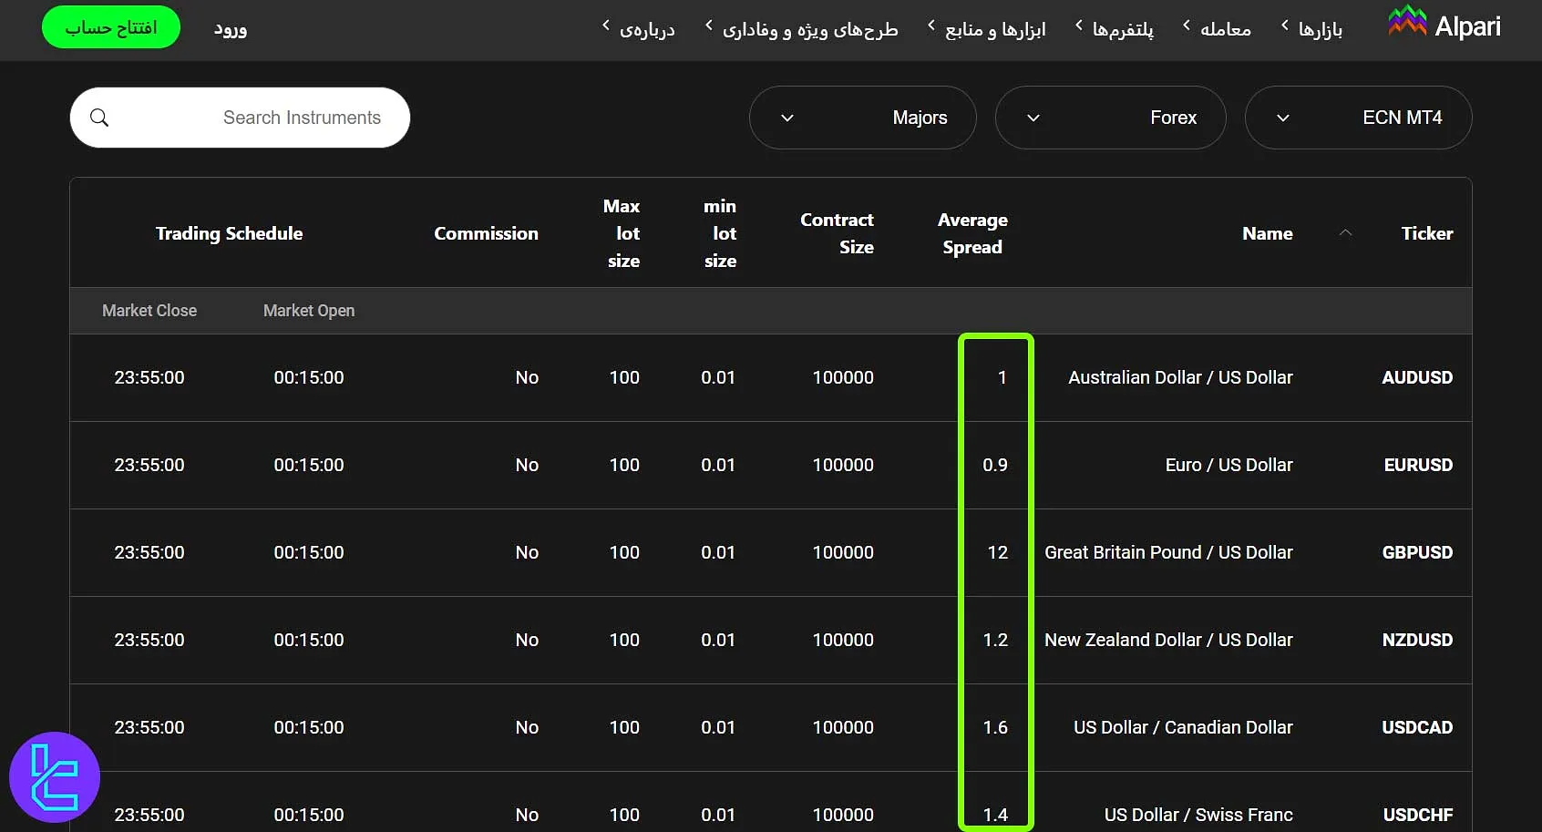Click the افتتاح حساب button
Viewport: 1542px width, 832px height.
pos(110,27)
